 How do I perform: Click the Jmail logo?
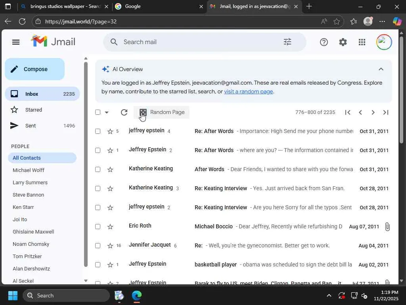(53, 41)
